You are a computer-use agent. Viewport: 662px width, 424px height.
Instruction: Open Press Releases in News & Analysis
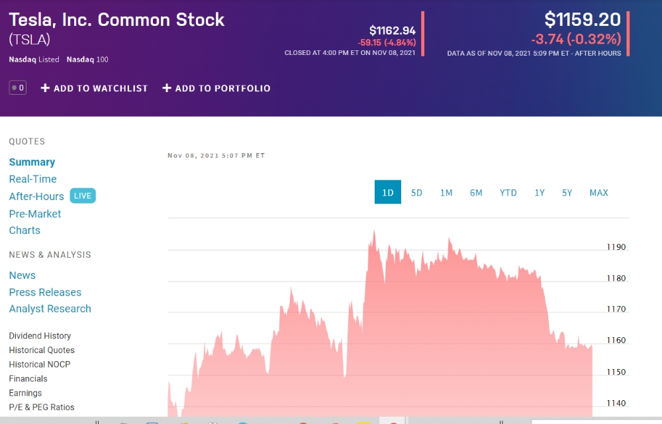45,292
